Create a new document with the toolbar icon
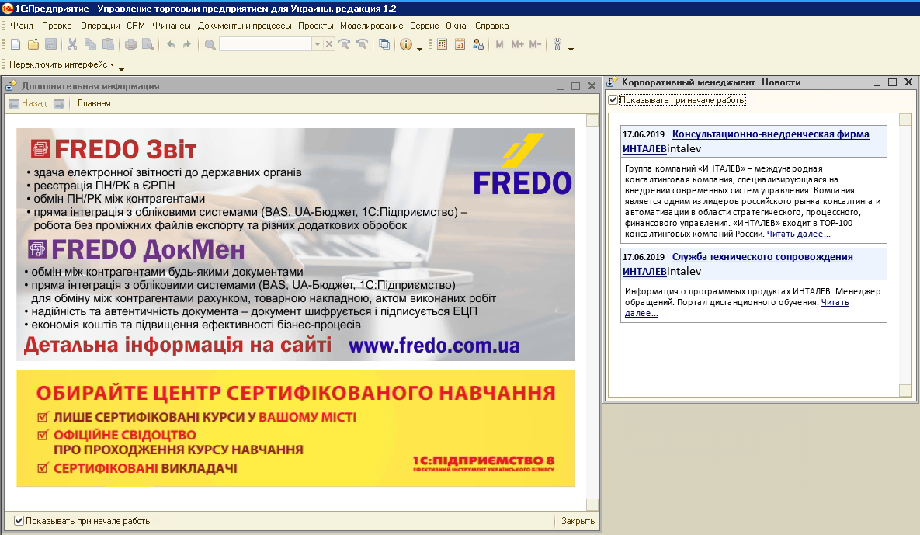Image resolution: width=920 pixels, height=535 pixels. click(x=16, y=44)
